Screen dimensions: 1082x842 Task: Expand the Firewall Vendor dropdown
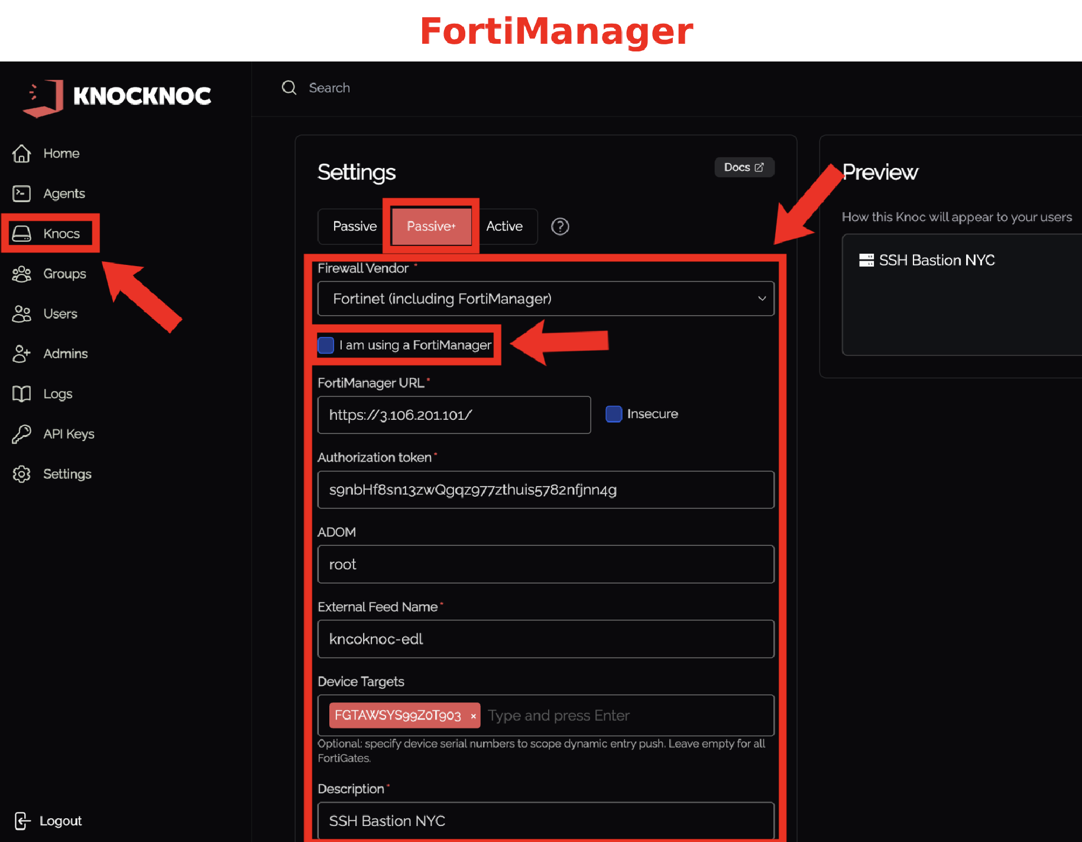(x=545, y=299)
